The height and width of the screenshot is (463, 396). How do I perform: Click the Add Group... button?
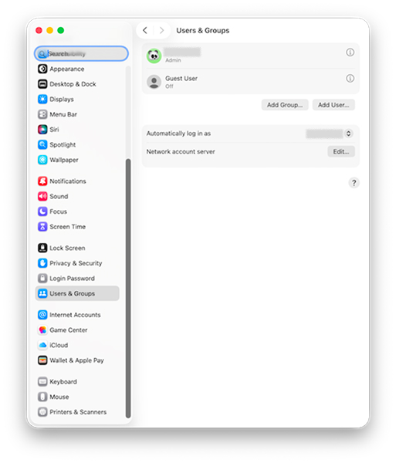click(285, 105)
